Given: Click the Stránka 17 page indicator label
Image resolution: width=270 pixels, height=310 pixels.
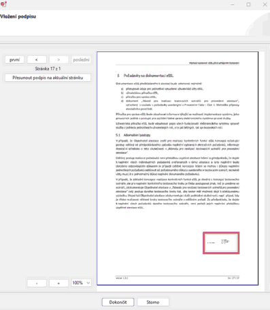Looking at the screenshot, I should tap(48, 69).
